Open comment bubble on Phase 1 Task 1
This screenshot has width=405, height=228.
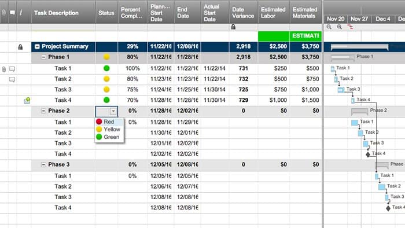[x=12, y=69]
